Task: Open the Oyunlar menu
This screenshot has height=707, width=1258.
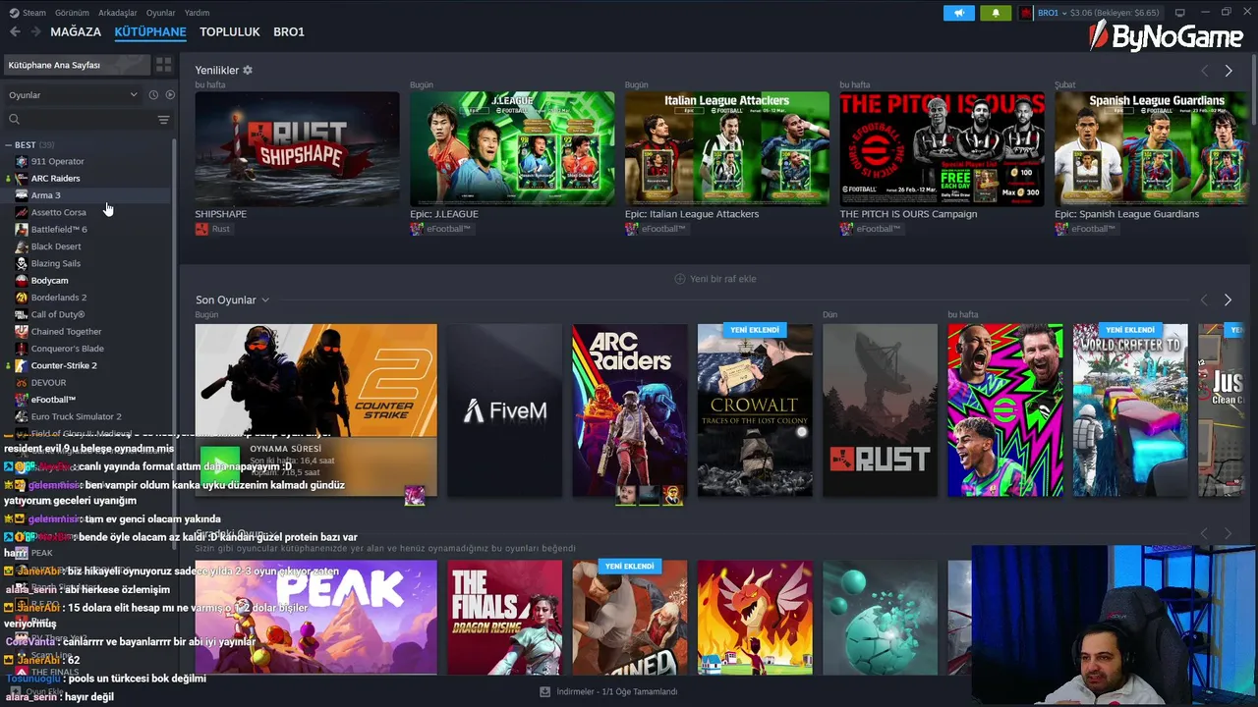Action: (161, 13)
